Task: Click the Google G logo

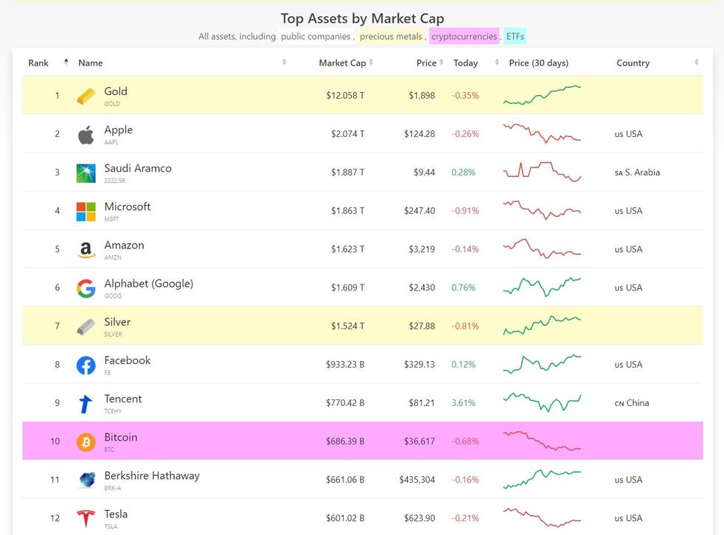Action: (86, 289)
